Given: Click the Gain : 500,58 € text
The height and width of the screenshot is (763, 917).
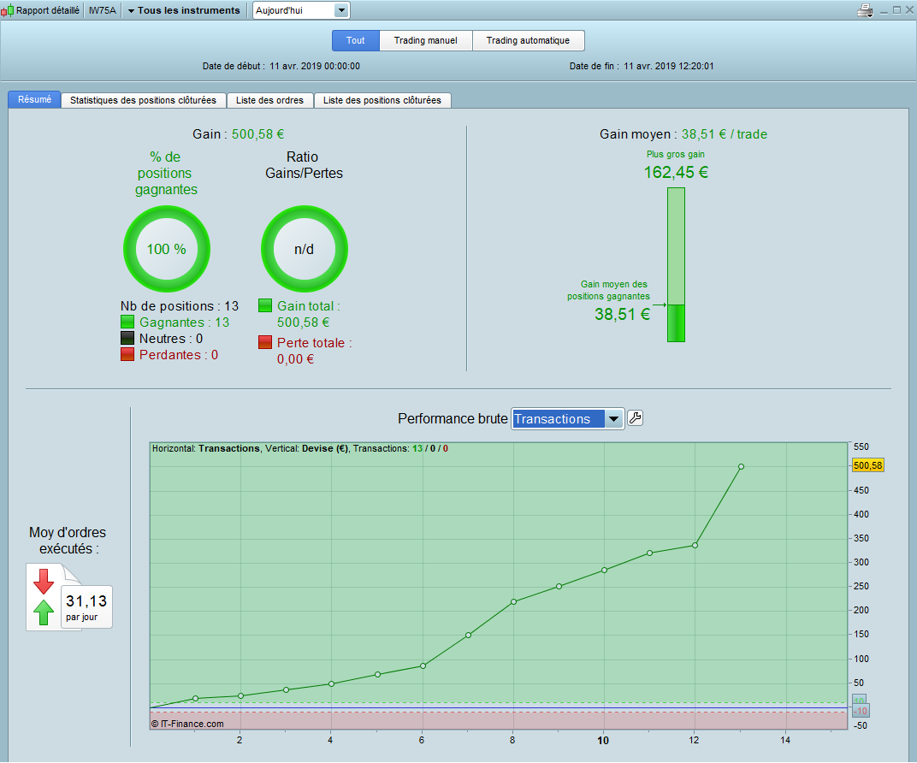Looking at the screenshot, I should (238, 134).
